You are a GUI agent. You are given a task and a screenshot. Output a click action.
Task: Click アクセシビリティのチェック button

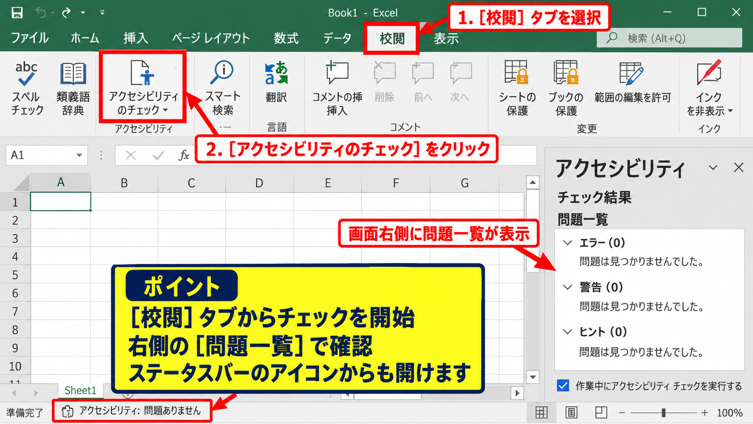point(143,87)
